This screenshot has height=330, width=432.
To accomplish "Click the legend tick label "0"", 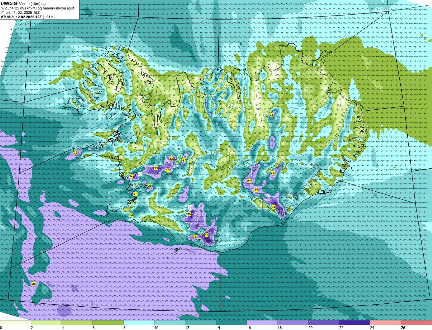I will (x=1, y=328).
